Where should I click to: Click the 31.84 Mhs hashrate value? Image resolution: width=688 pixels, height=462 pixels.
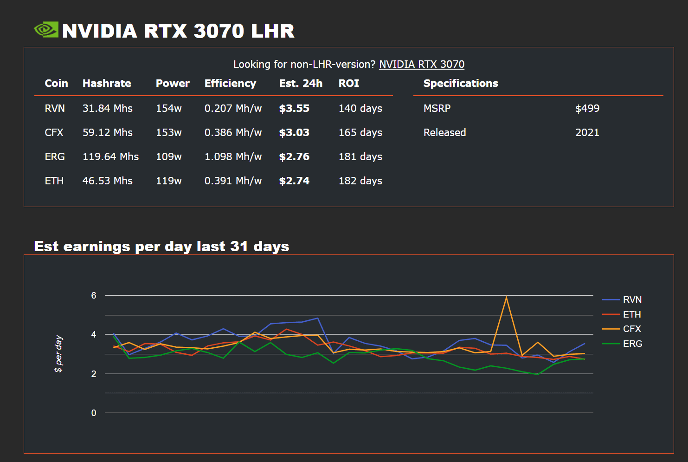tap(108, 108)
